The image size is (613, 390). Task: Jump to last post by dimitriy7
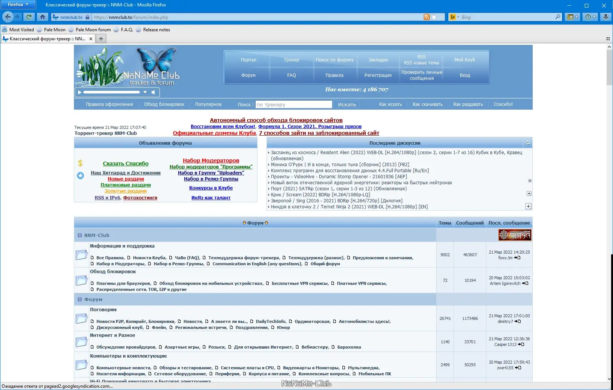pyautogui.click(x=518, y=321)
